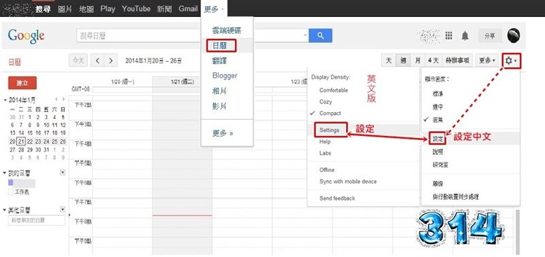Click Settings in English gear menu
The width and height of the screenshot is (545, 257).
tap(329, 130)
